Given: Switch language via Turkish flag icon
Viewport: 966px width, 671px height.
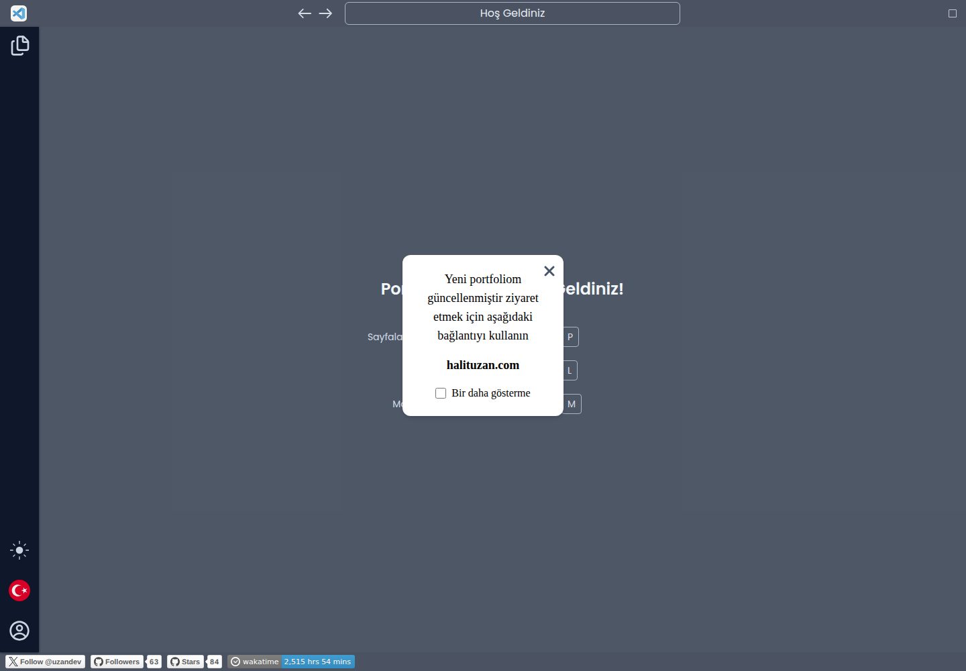Looking at the screenshot, I should point(19,590).
